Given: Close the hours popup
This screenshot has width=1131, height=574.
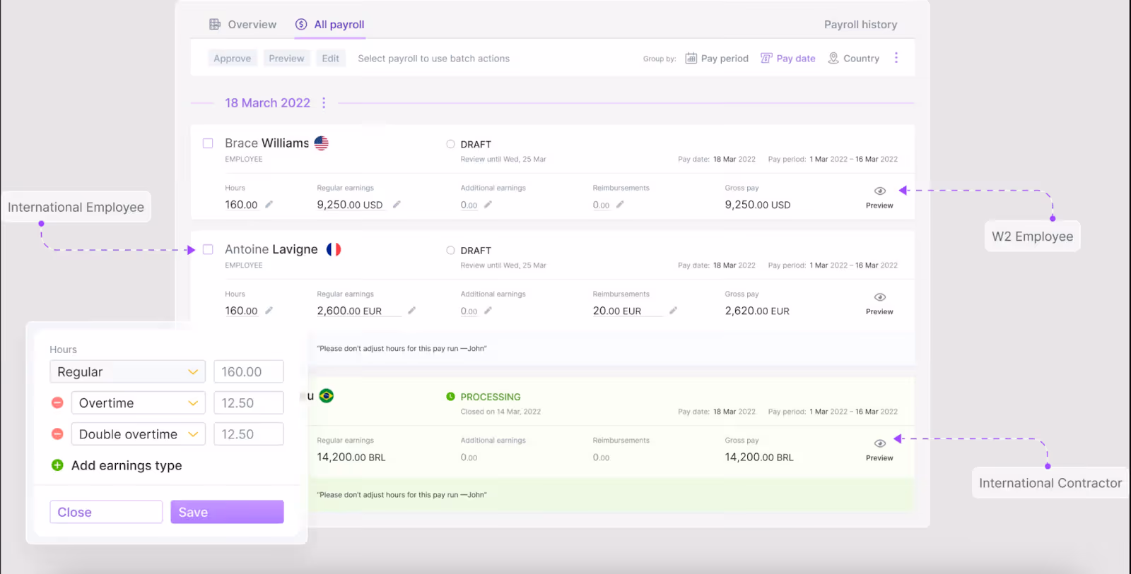Looking at the screenshot, I should 106,512.
